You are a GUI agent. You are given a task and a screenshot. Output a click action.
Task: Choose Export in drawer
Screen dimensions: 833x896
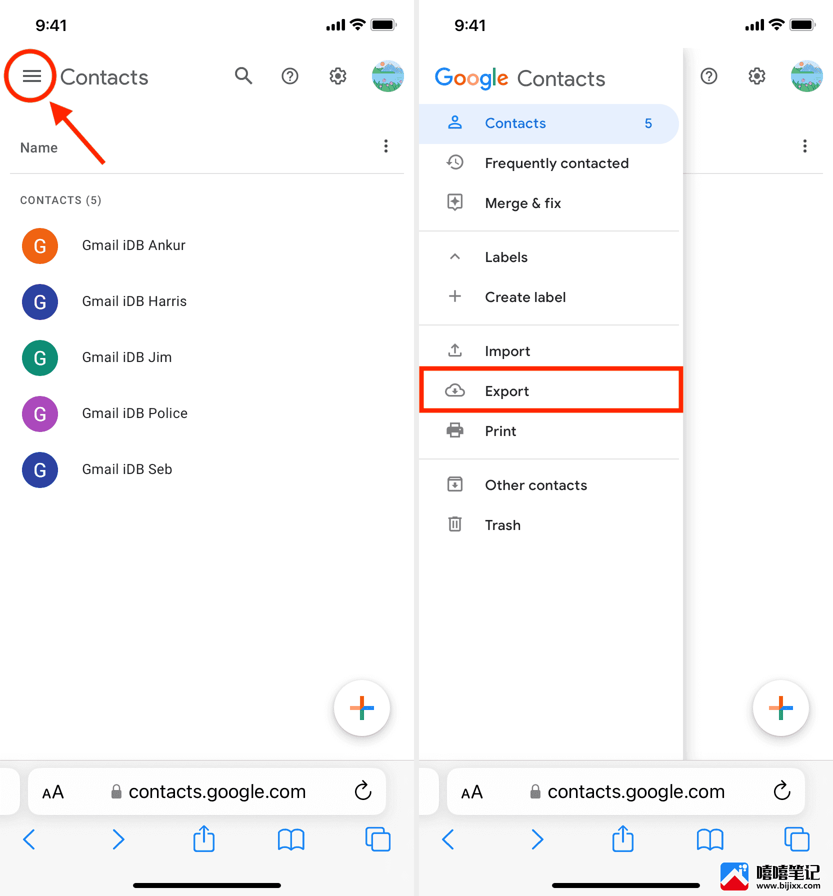point(550,390)
